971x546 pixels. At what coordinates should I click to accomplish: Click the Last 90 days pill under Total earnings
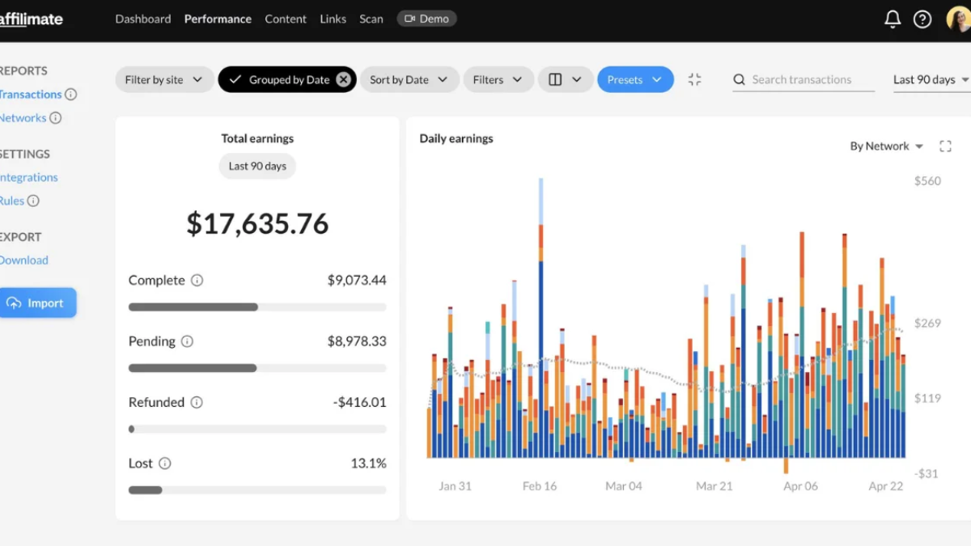click(x=257, y=166)
